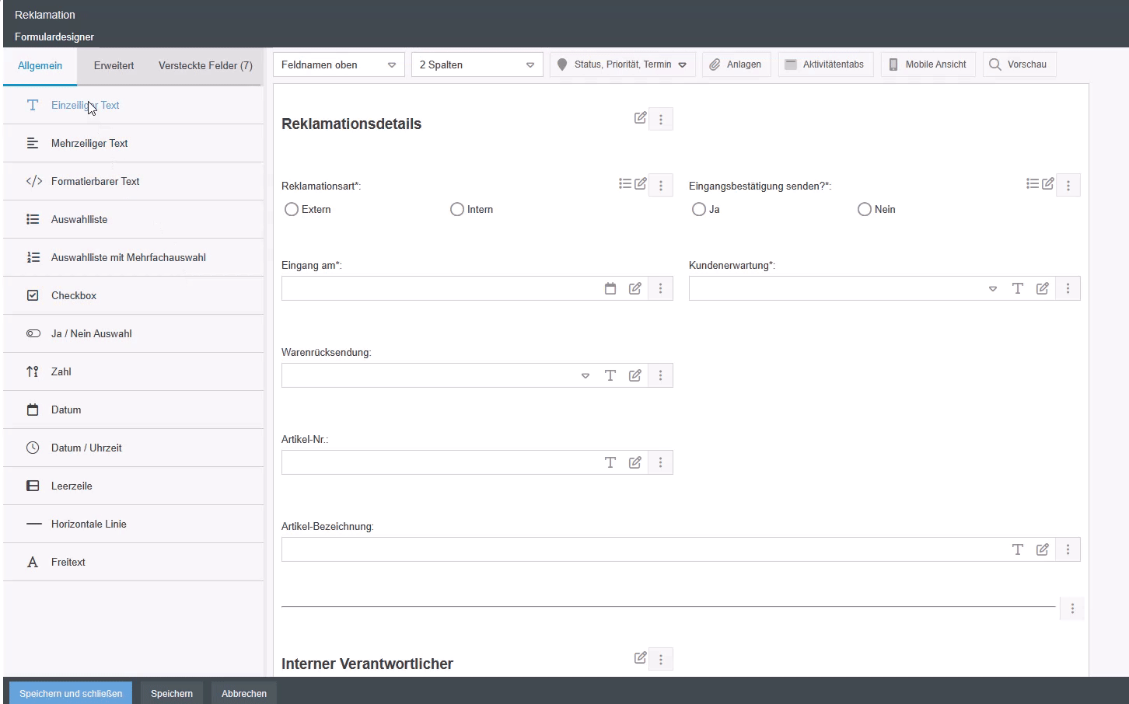Select the Intern radio button
Screen dimensions: 1129x704
pos(457,210)
